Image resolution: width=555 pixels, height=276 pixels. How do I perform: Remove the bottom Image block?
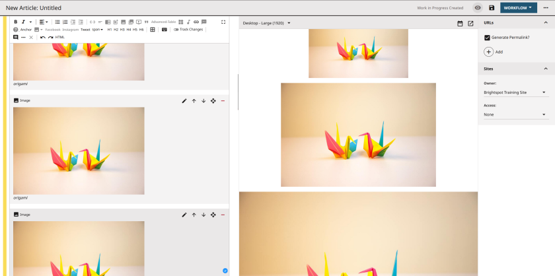pyautogui.click(x=223, y=215)
